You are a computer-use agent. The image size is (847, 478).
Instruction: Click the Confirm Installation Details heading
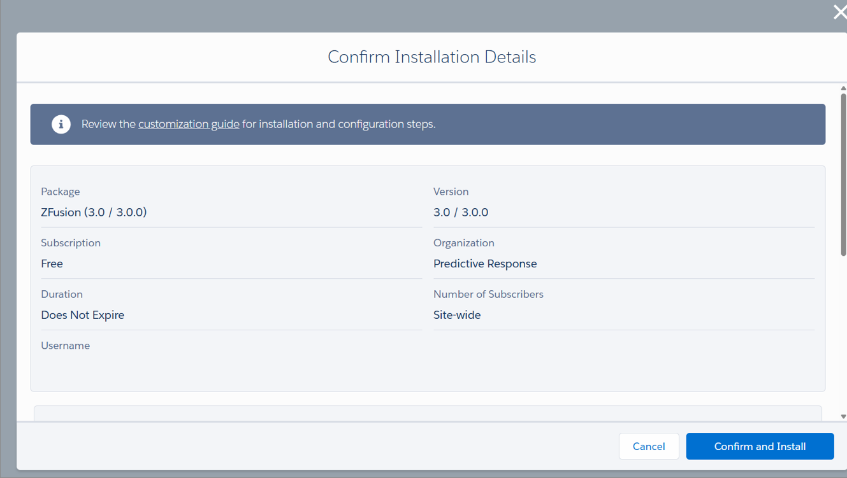[431, 57]
